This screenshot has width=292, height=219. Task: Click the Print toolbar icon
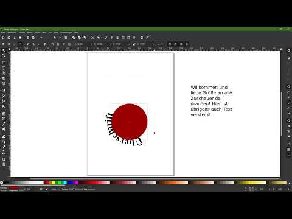point(20,38)
